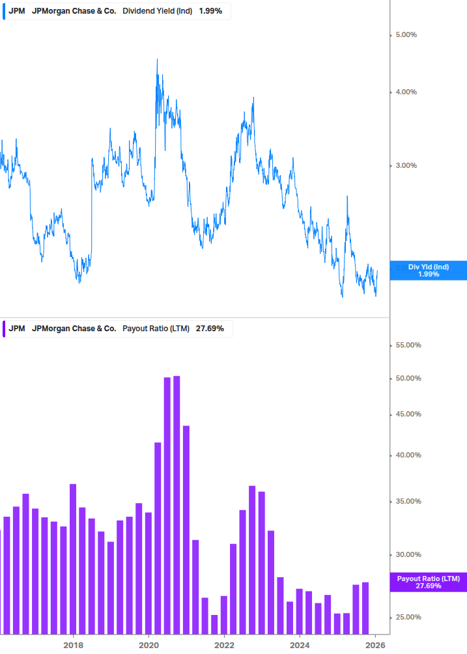Select 'Payout Ratio (LTM)' metric label
The image size is (467, 654).
pyautogui.click(x=156, y=329)
